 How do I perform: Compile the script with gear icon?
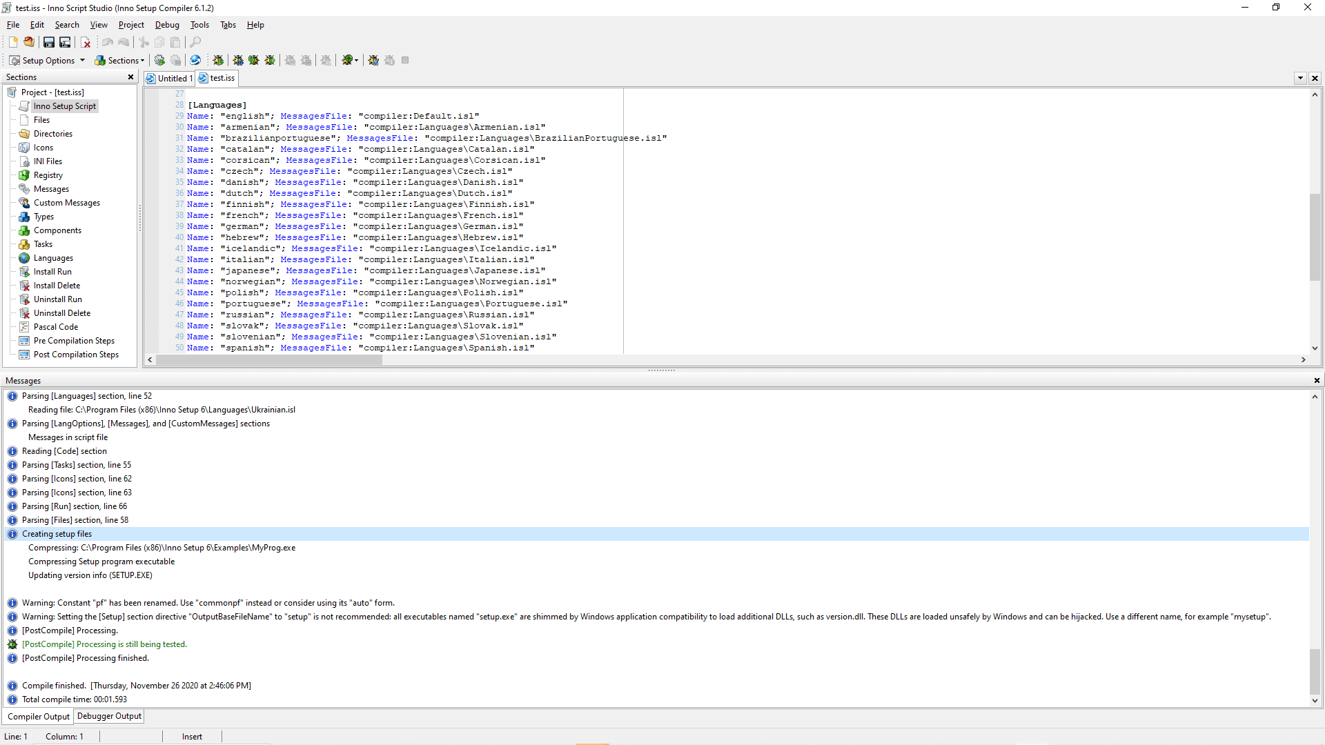(x=159, y=60)
